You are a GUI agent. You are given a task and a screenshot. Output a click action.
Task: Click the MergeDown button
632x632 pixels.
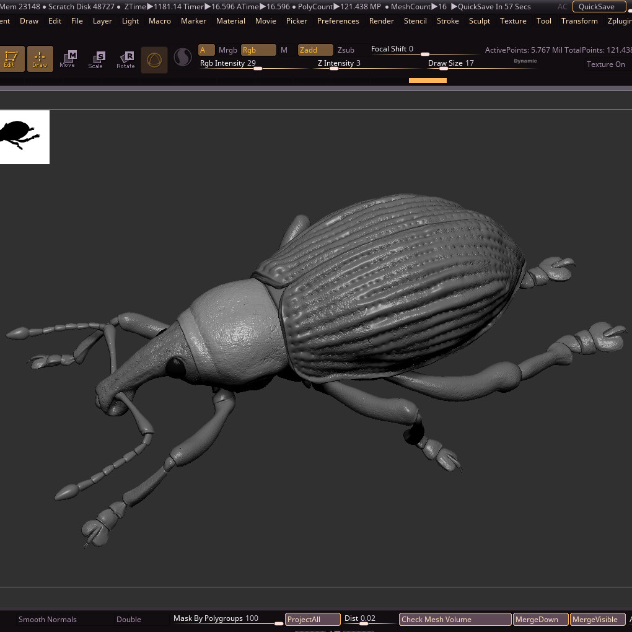(540, 619)
